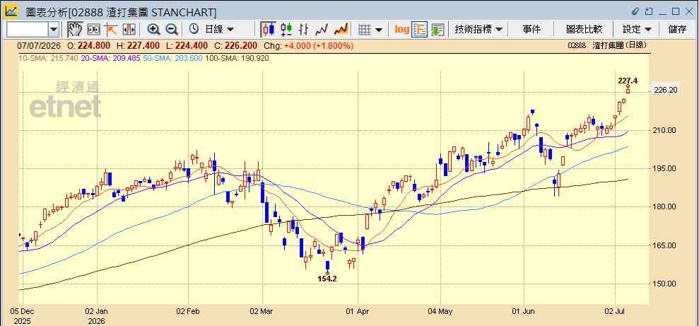This screenshot has width=699, height=326.
Task: Open the grid lines dropdown arrow
Action: (379, 30)
